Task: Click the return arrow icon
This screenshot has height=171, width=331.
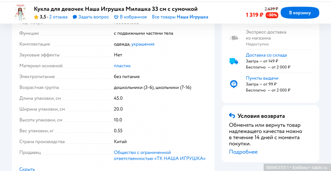Action: coord(232,116)
